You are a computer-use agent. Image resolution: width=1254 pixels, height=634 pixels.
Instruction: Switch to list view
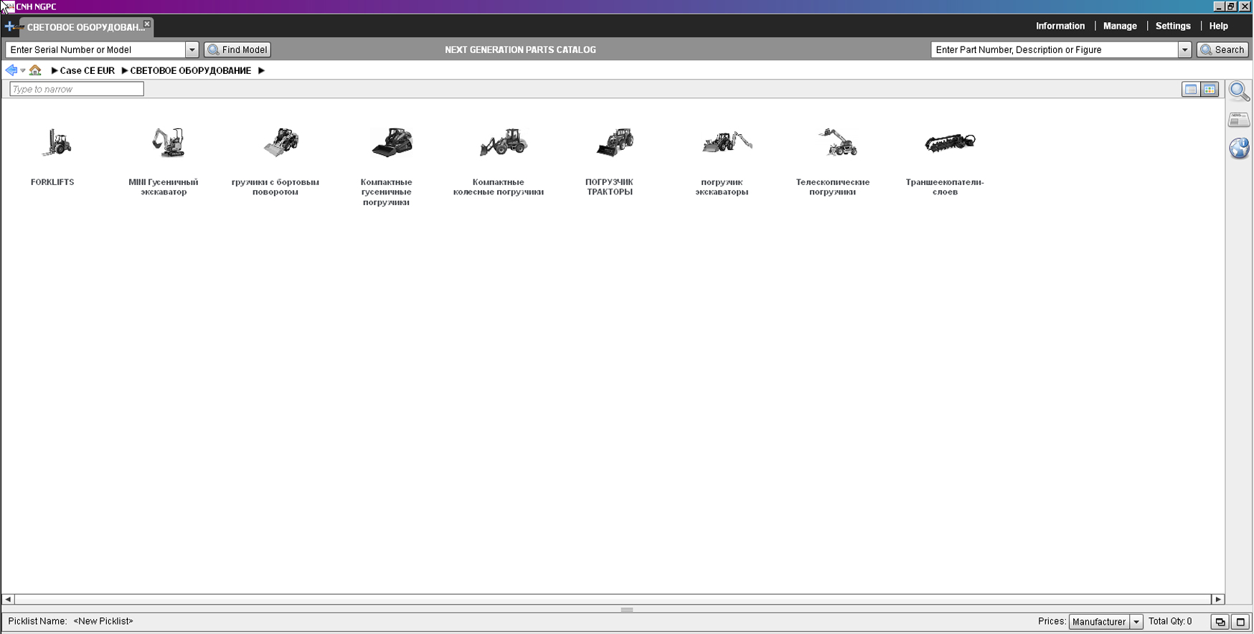point(1190,90)
